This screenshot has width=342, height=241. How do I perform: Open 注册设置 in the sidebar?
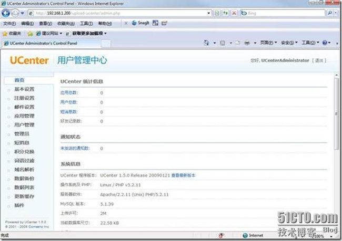[x=24, y=98]
